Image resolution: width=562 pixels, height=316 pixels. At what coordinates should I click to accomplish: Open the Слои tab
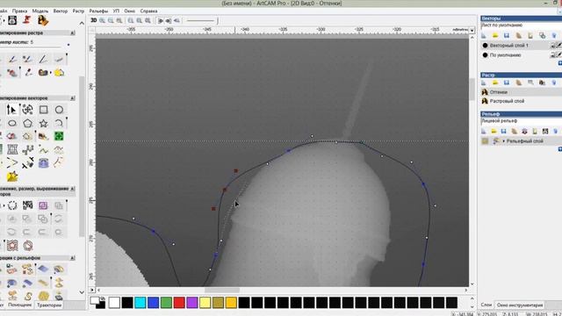[x=486, y=305]
